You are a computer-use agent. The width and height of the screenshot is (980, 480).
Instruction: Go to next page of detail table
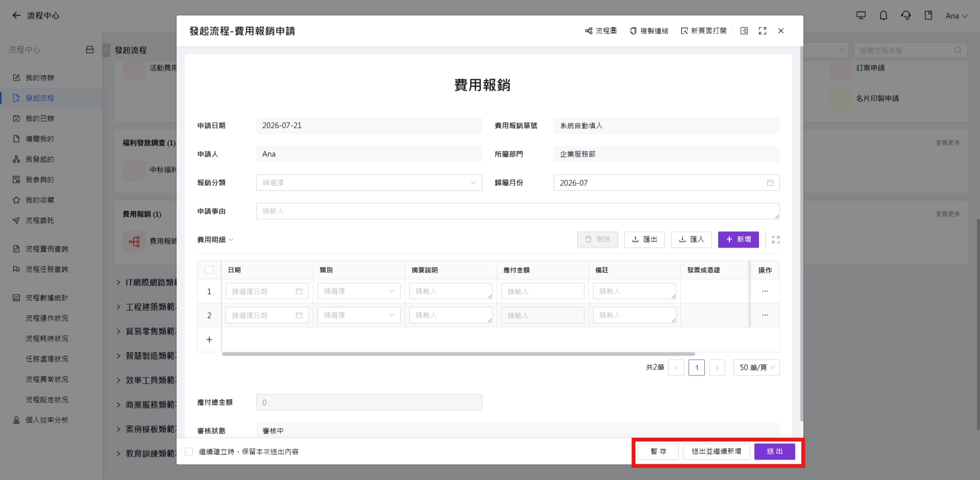click(x=717, y=368)
